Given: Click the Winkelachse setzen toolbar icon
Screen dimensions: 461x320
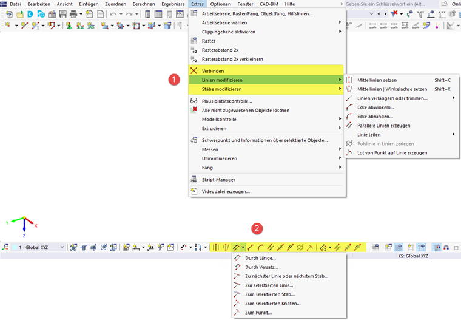Looking at the screenshot, I should [x=226, y=247].
